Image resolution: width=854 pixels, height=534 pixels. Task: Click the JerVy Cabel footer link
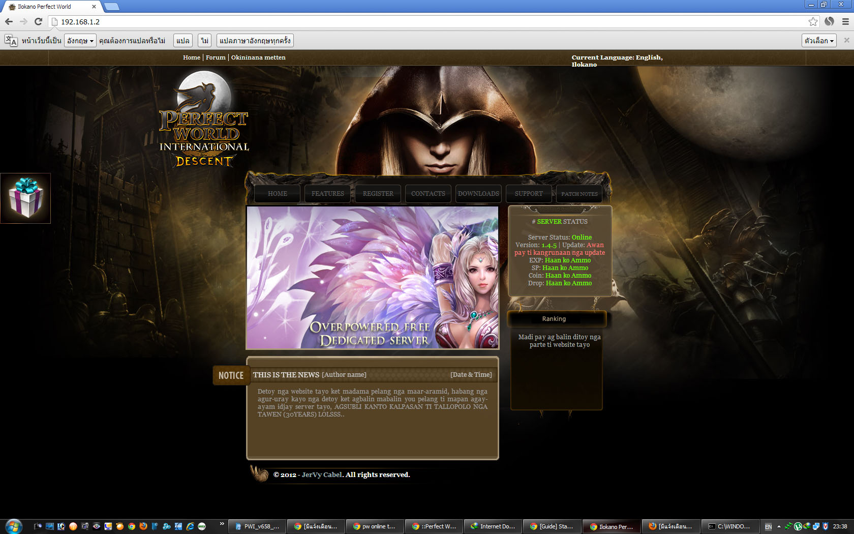coord(322,474)
